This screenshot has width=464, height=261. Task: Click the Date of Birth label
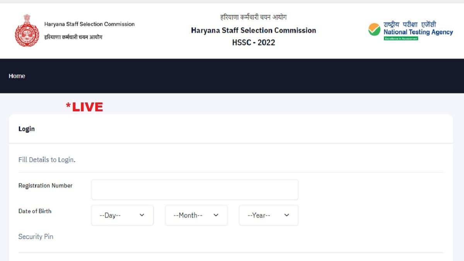[35, 211]
